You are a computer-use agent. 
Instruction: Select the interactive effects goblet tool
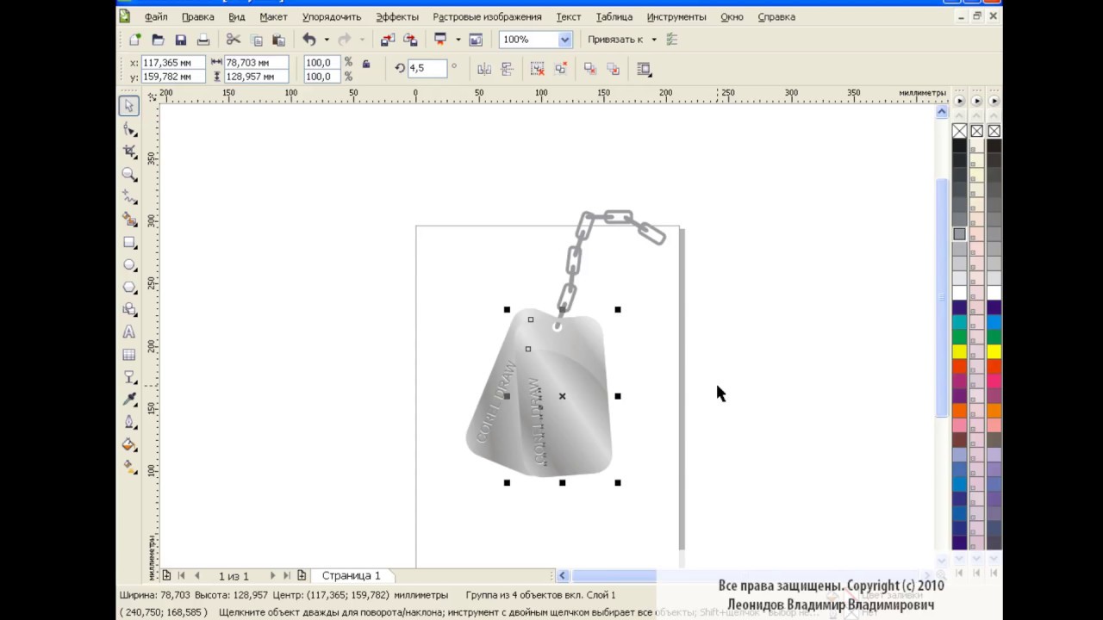[x=129, y=377]
